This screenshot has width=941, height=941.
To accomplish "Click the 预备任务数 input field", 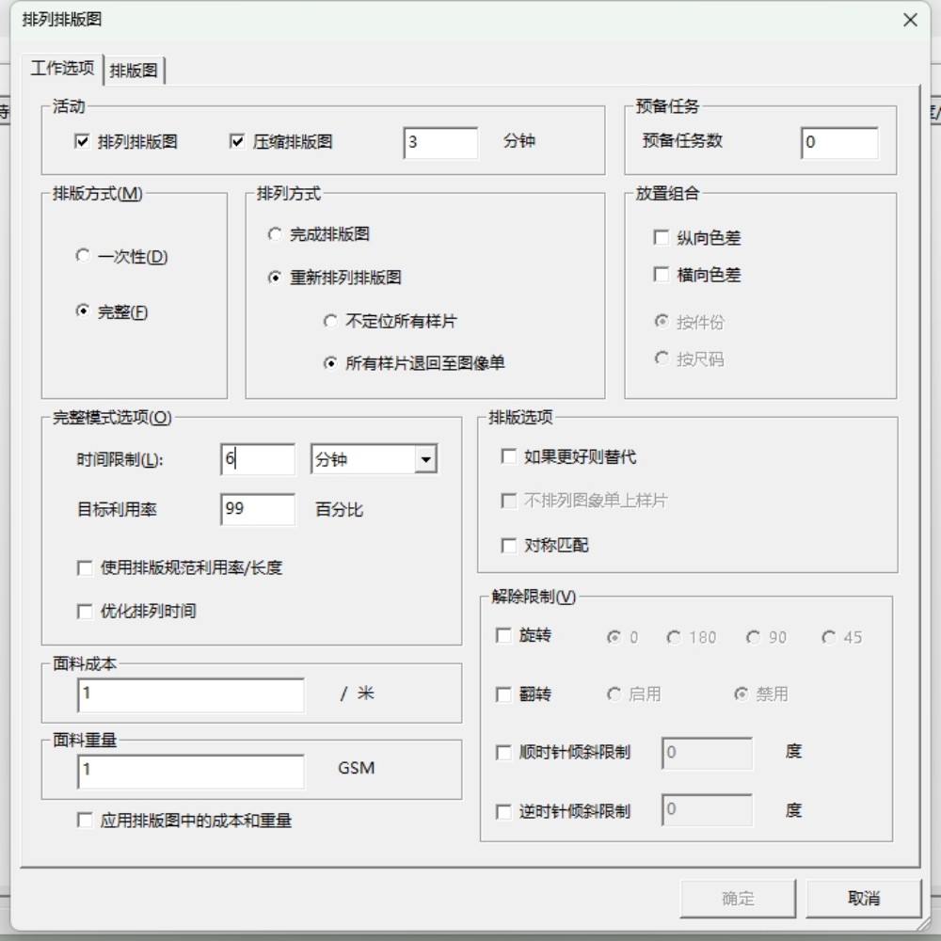I will pos(839,143).
